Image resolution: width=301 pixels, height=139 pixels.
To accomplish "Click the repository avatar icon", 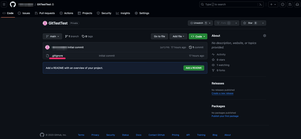I will [x=45, y=23].
